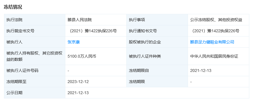This screenshot has width=253, height=103.
Task: Click the 冻结期限至 date 2023-12-12
Action: tap(78, 82)
